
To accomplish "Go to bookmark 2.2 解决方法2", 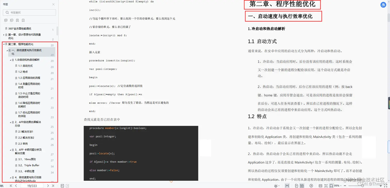I will click(26, 137).
